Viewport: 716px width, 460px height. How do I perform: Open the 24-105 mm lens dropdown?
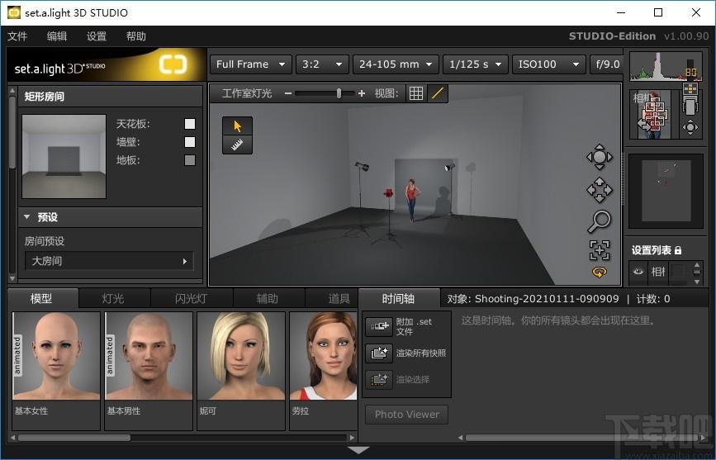coord(396,64)
